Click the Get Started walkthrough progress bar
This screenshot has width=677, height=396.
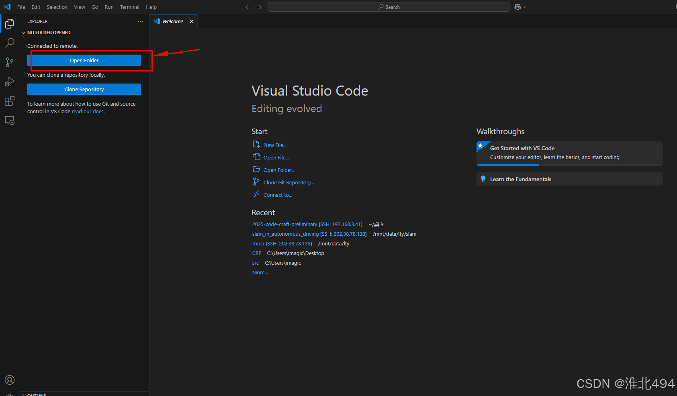point(569,165)
